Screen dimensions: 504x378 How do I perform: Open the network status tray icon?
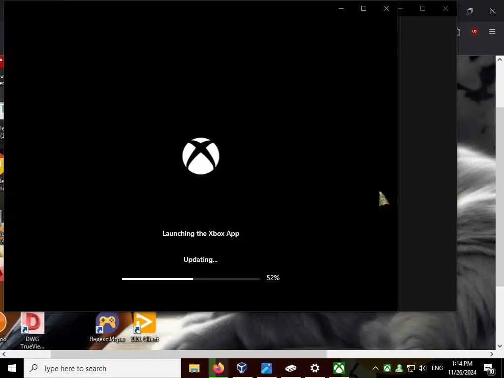(411, 368)
